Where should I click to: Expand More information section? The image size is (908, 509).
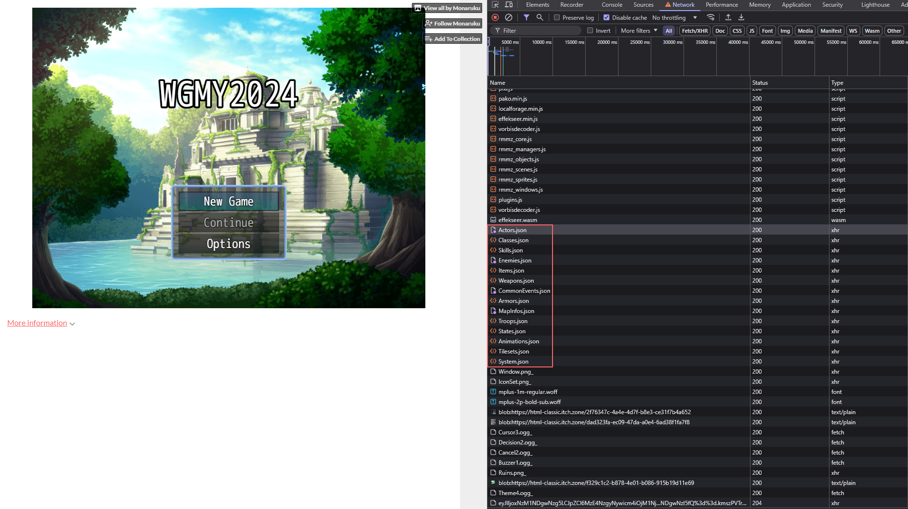coord(41,323)
